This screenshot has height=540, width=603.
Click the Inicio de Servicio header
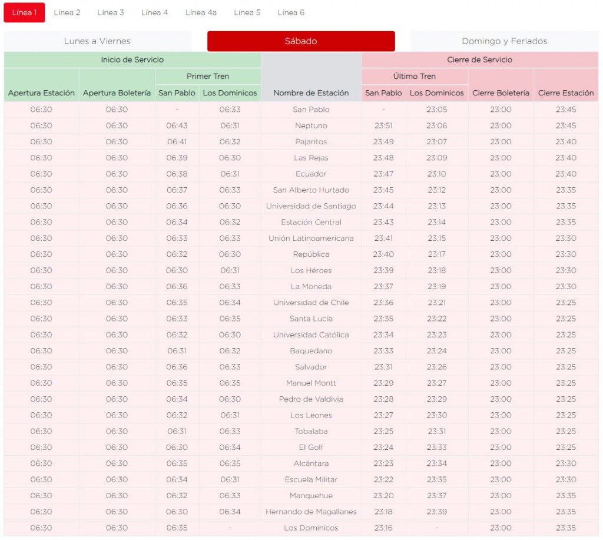point(132,59)
